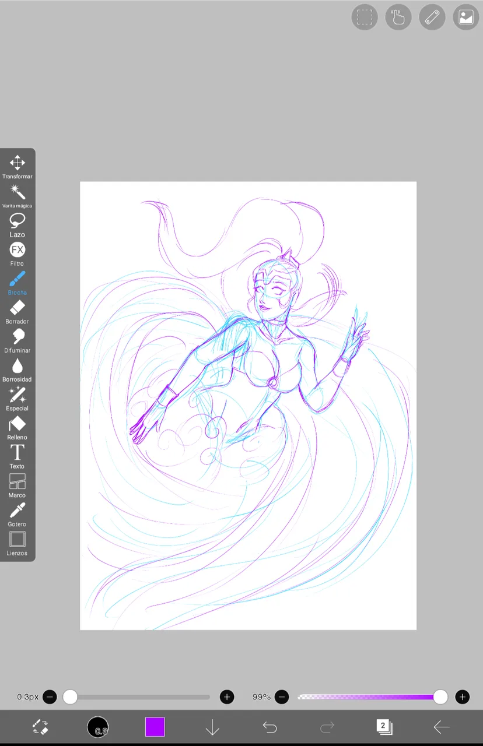Viewport: 483px width, 746px height.
Task: Select the Texto tool
Action: [17, 456]
